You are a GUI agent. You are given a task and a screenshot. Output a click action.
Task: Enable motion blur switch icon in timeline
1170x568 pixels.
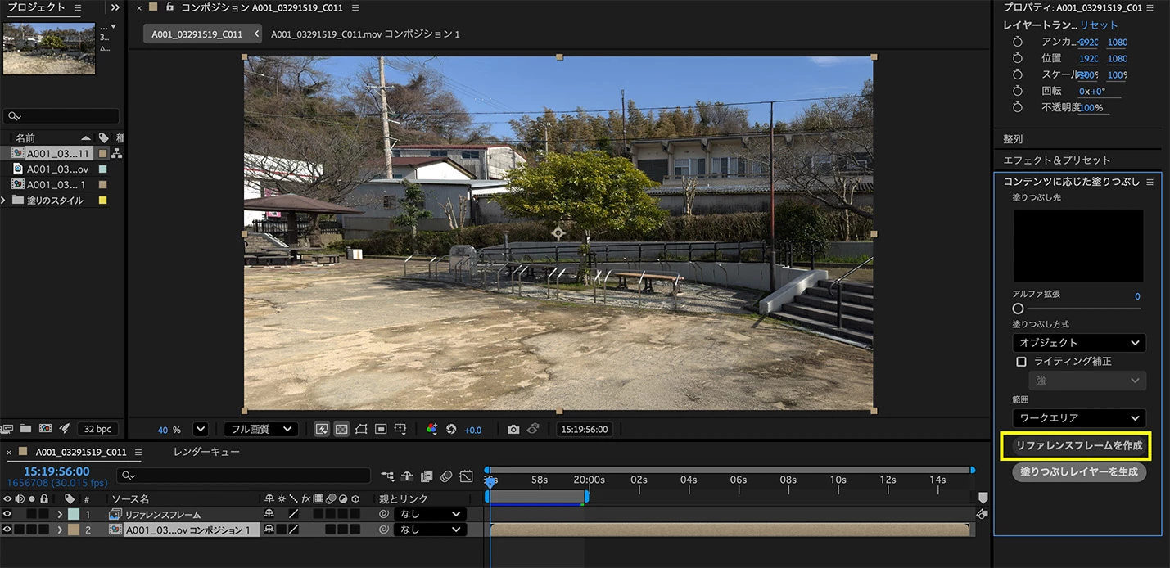click(x=446, y=476)
